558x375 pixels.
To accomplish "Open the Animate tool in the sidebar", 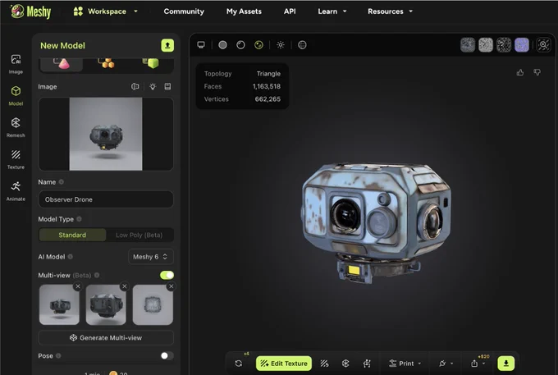I will (16, 191).
